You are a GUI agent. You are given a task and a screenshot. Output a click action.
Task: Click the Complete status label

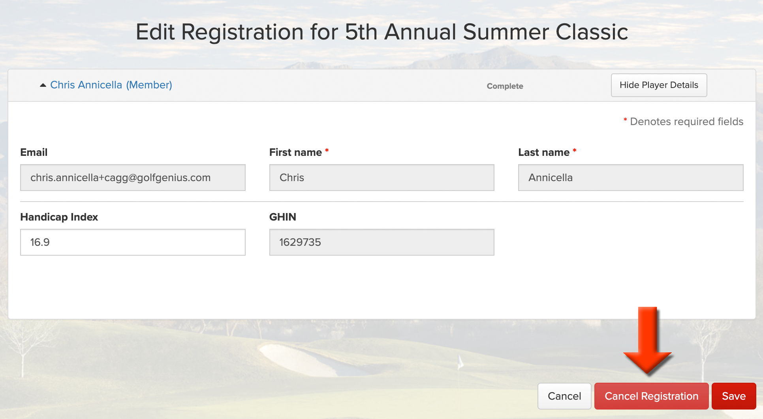[505, 86]
